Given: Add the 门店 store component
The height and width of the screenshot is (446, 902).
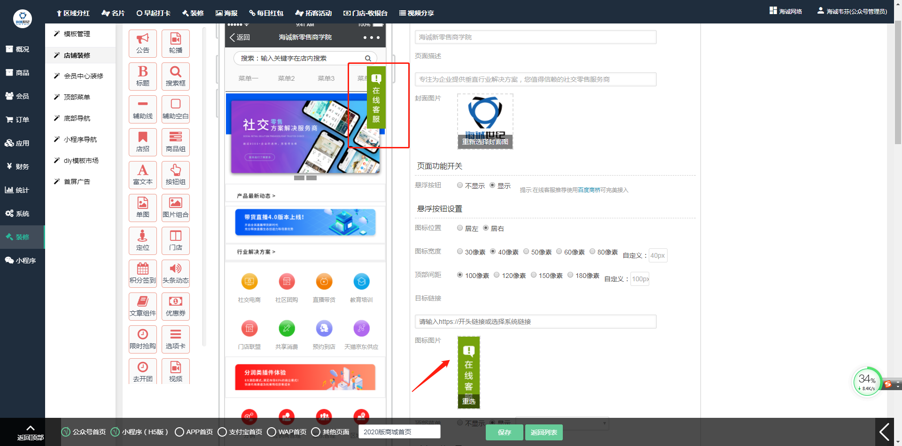Looking at the screenshot, I should click(176, 241).
